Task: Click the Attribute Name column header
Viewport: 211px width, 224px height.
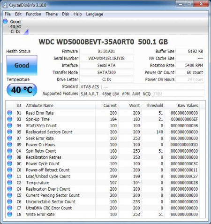Action: (60, 106)
